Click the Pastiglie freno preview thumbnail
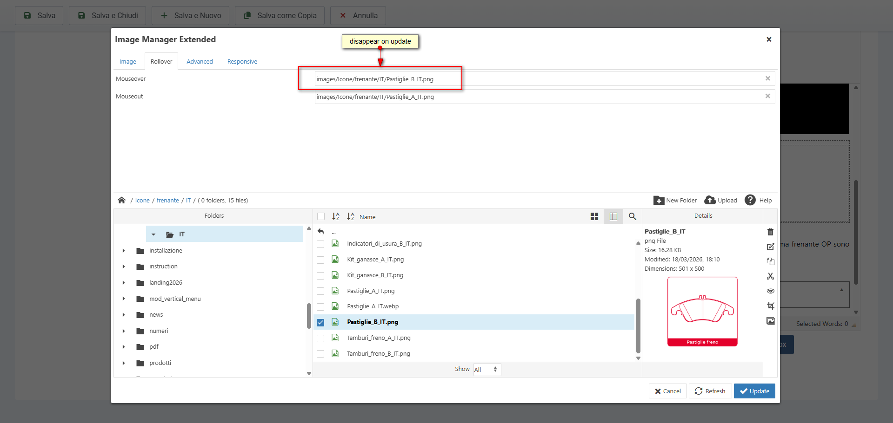This screenshot has height=423, width=893. (702, 312)
